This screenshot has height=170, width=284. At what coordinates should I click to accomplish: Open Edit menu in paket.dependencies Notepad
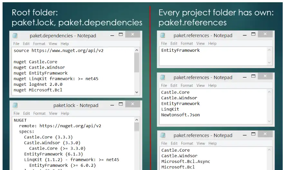(26, 44)
